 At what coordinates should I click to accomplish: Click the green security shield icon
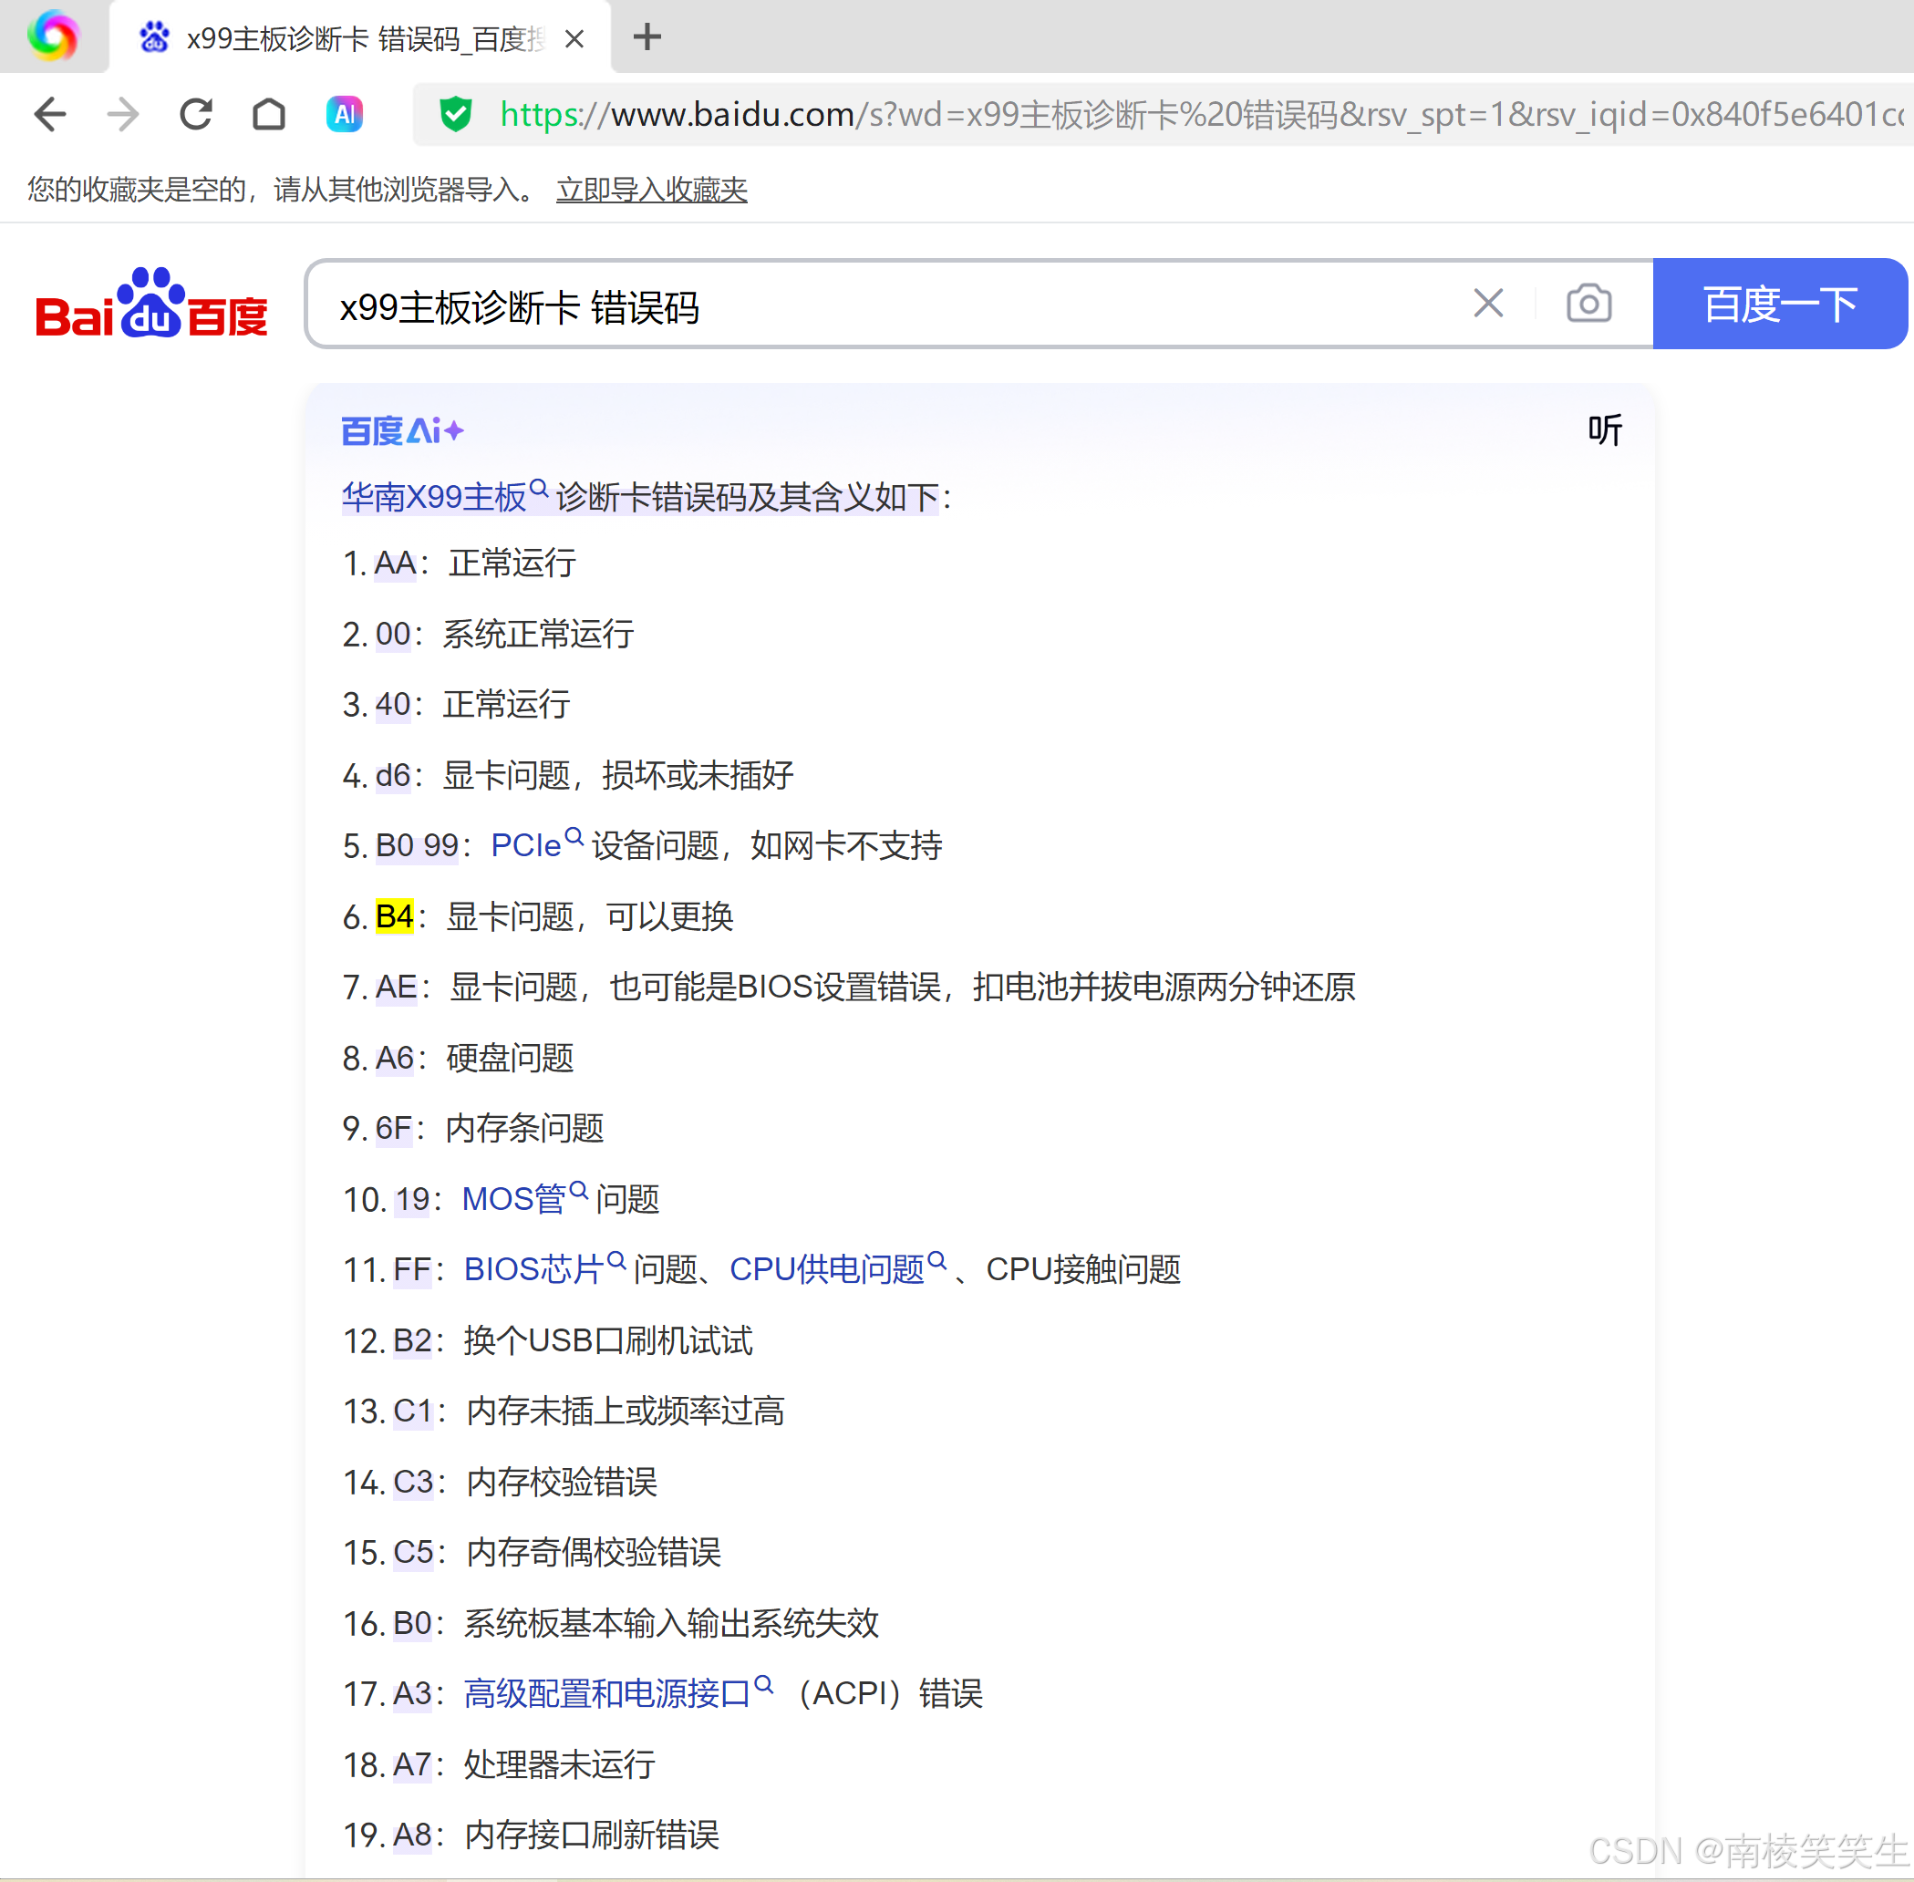(456, 115)
